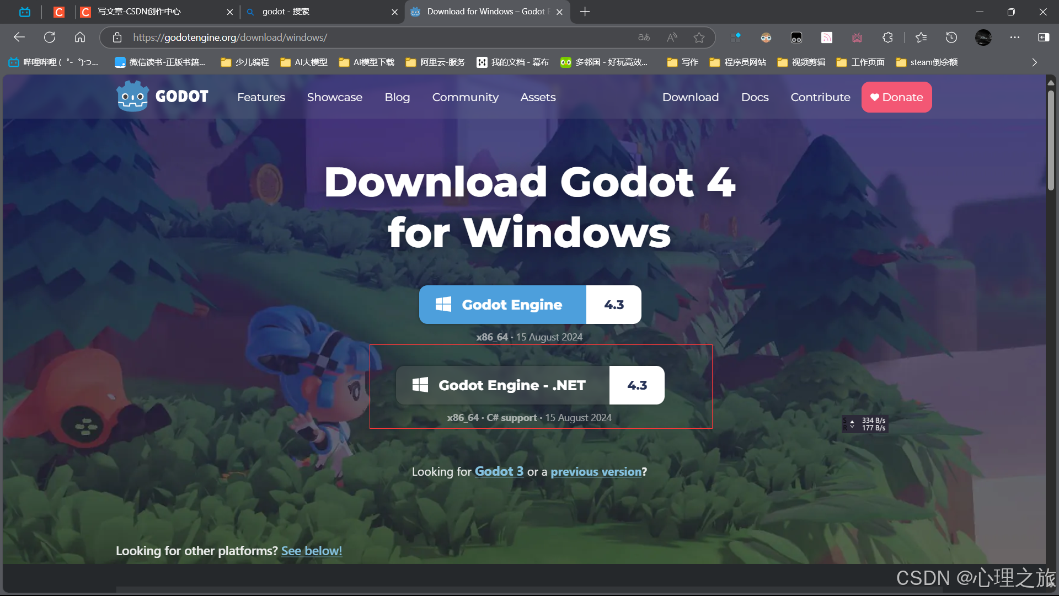
Task: Click the Godot robot logo
Action: pyautogui.click(x=132, y=96)
